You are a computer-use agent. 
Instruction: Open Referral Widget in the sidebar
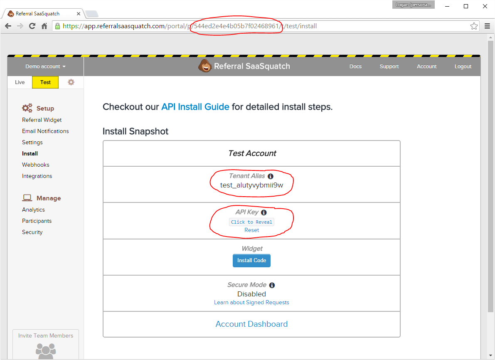point(42,120)
